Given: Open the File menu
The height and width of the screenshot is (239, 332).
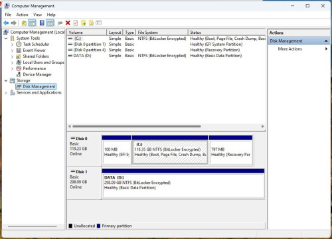Looking at the screenshot, I should 8,15.
